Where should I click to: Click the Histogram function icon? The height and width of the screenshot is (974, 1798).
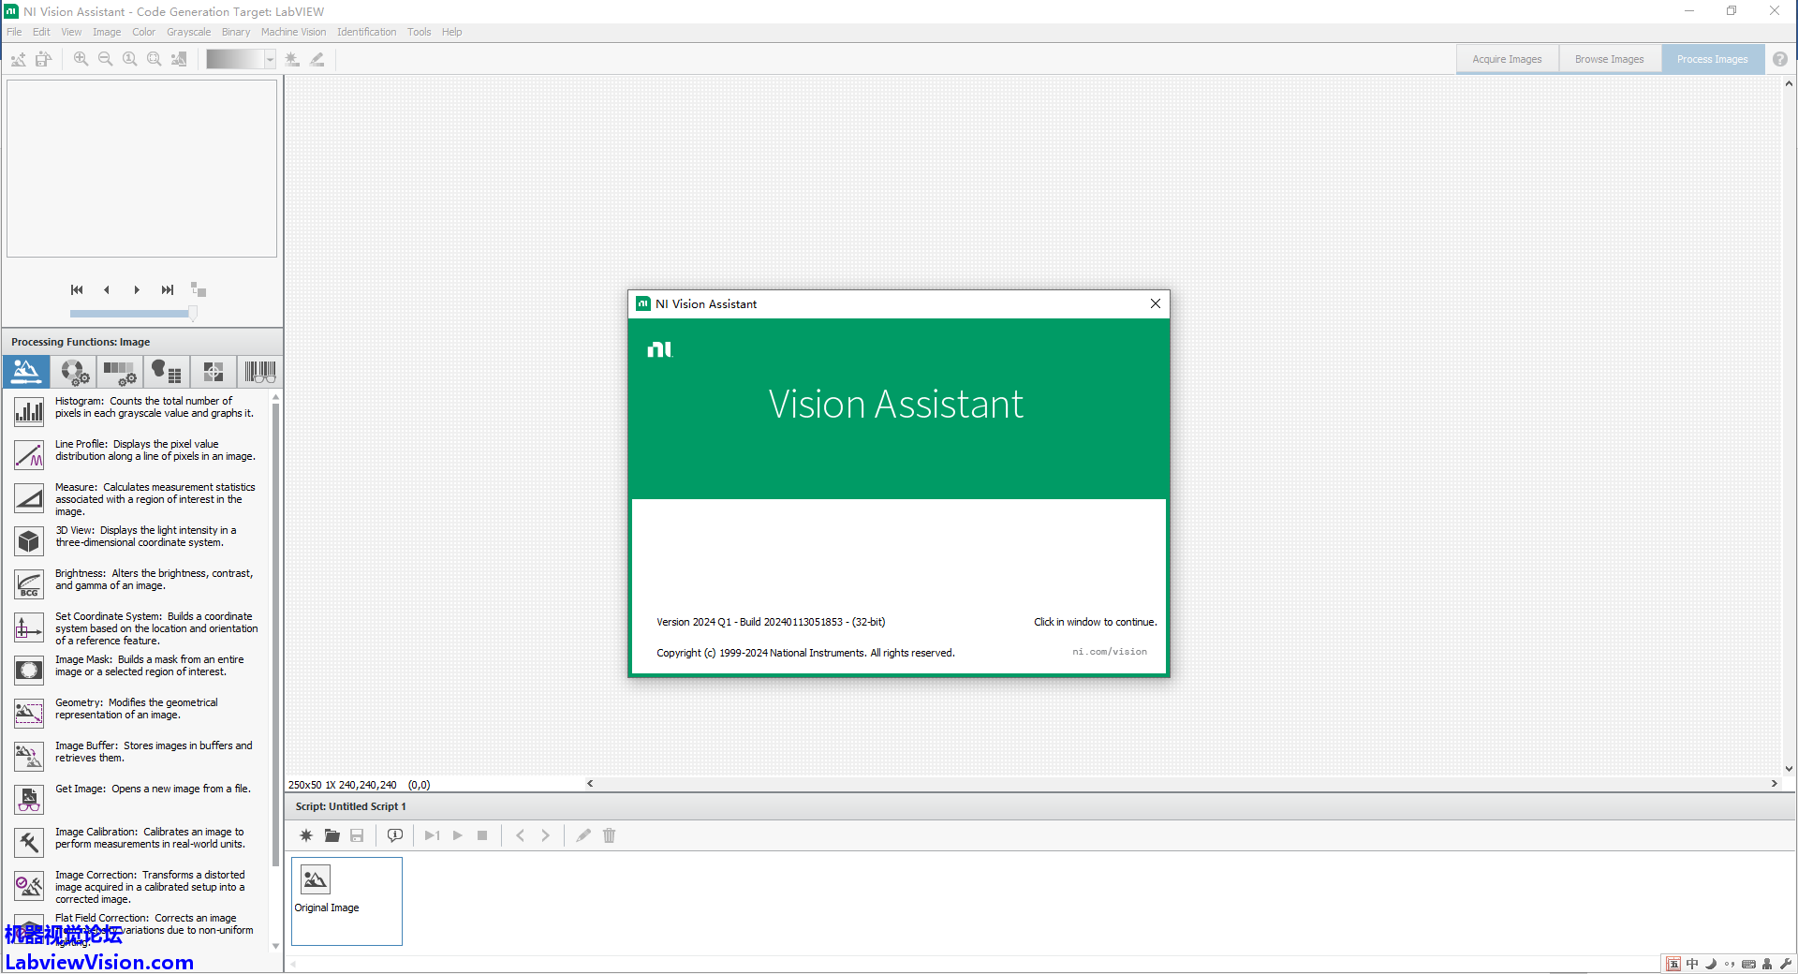(x=29, y=411)
